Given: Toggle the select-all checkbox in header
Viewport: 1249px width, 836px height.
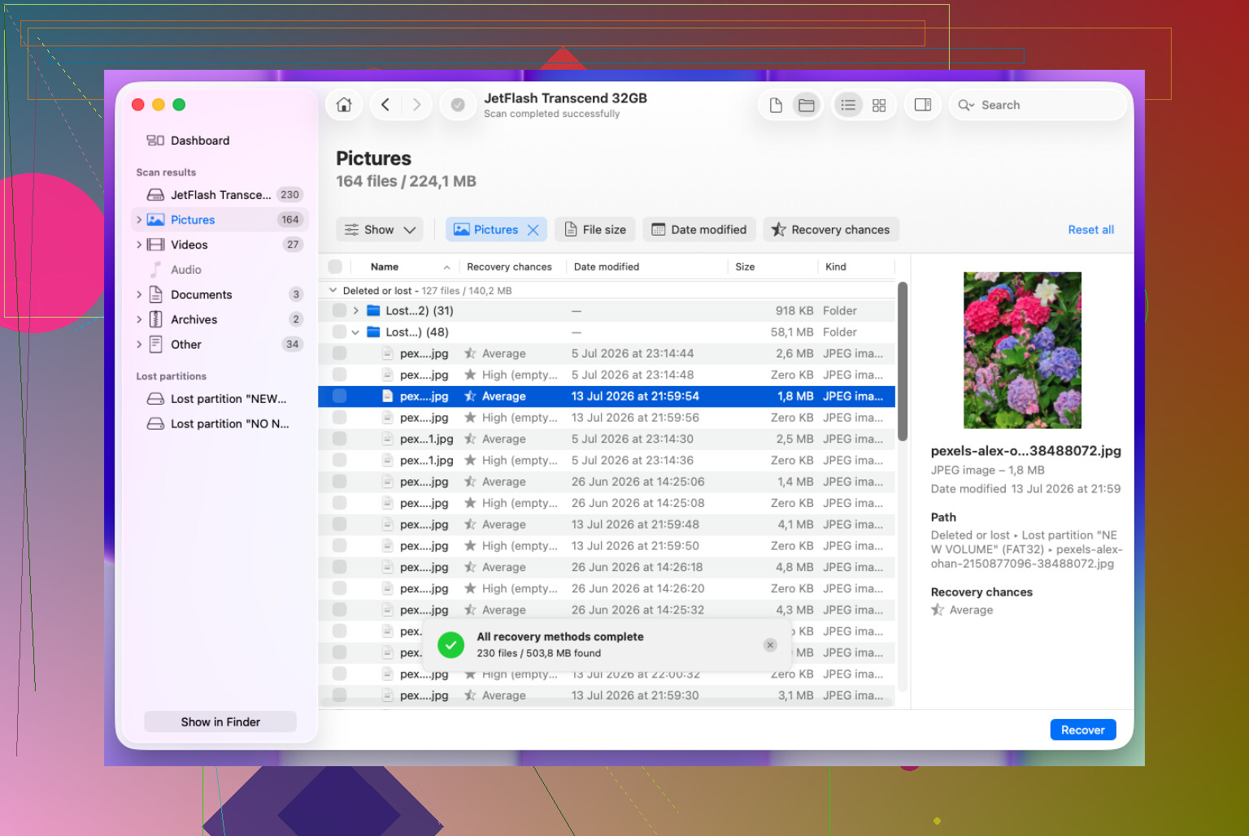Looking at the screenshot, I should pos(335,266).
